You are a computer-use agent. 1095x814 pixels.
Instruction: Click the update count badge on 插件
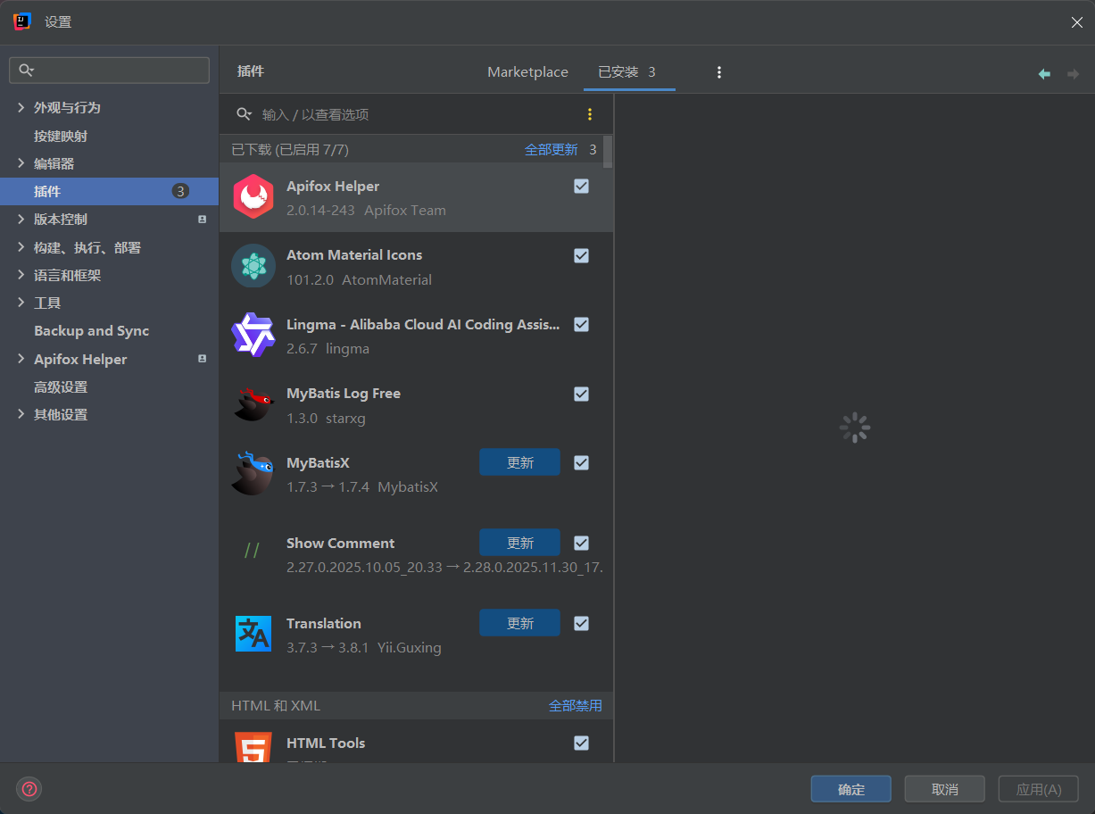[x=180, y=191]
